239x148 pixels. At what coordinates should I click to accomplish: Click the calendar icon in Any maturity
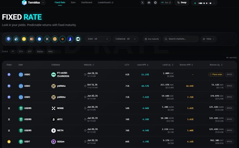[146, 39]
